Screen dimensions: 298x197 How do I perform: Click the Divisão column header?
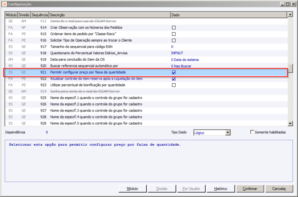click(24, 15)
